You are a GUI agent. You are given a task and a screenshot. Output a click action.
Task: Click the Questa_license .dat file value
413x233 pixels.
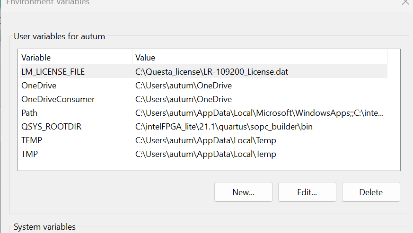pyautogui.click(x=211, y=72)
